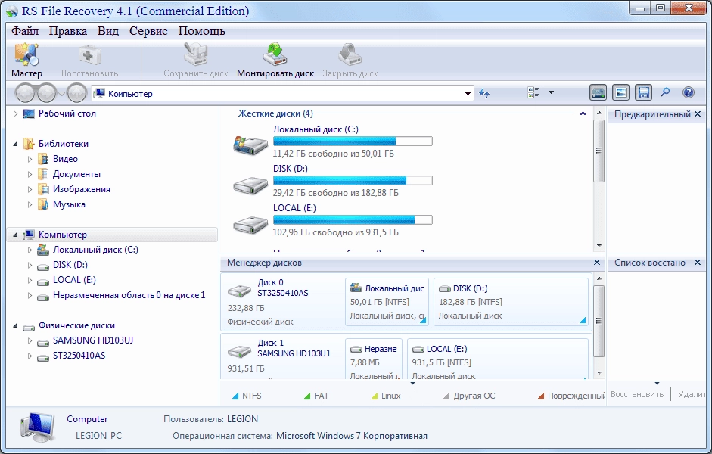Click the grayed Восстановить toolbar icon
The width and height of the screenshot is (712, 454).
89,55
